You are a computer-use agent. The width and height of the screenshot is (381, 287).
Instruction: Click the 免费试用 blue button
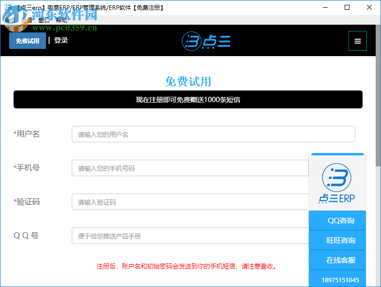coord(28,41)
